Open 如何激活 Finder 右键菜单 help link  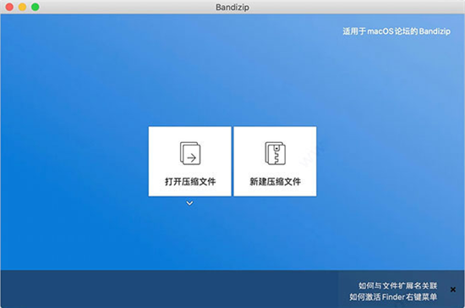click(x=393, y=297)
